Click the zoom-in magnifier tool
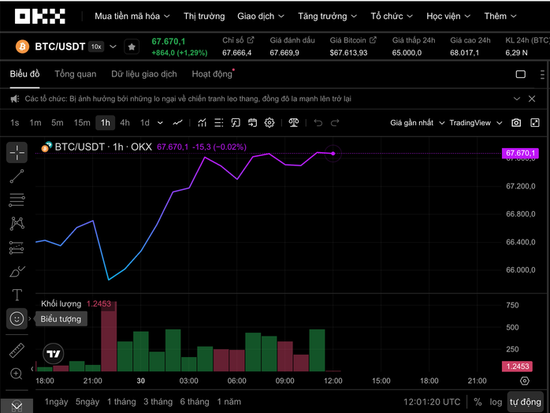Screen dimensions: 550x413 click(x=17, y=374)
